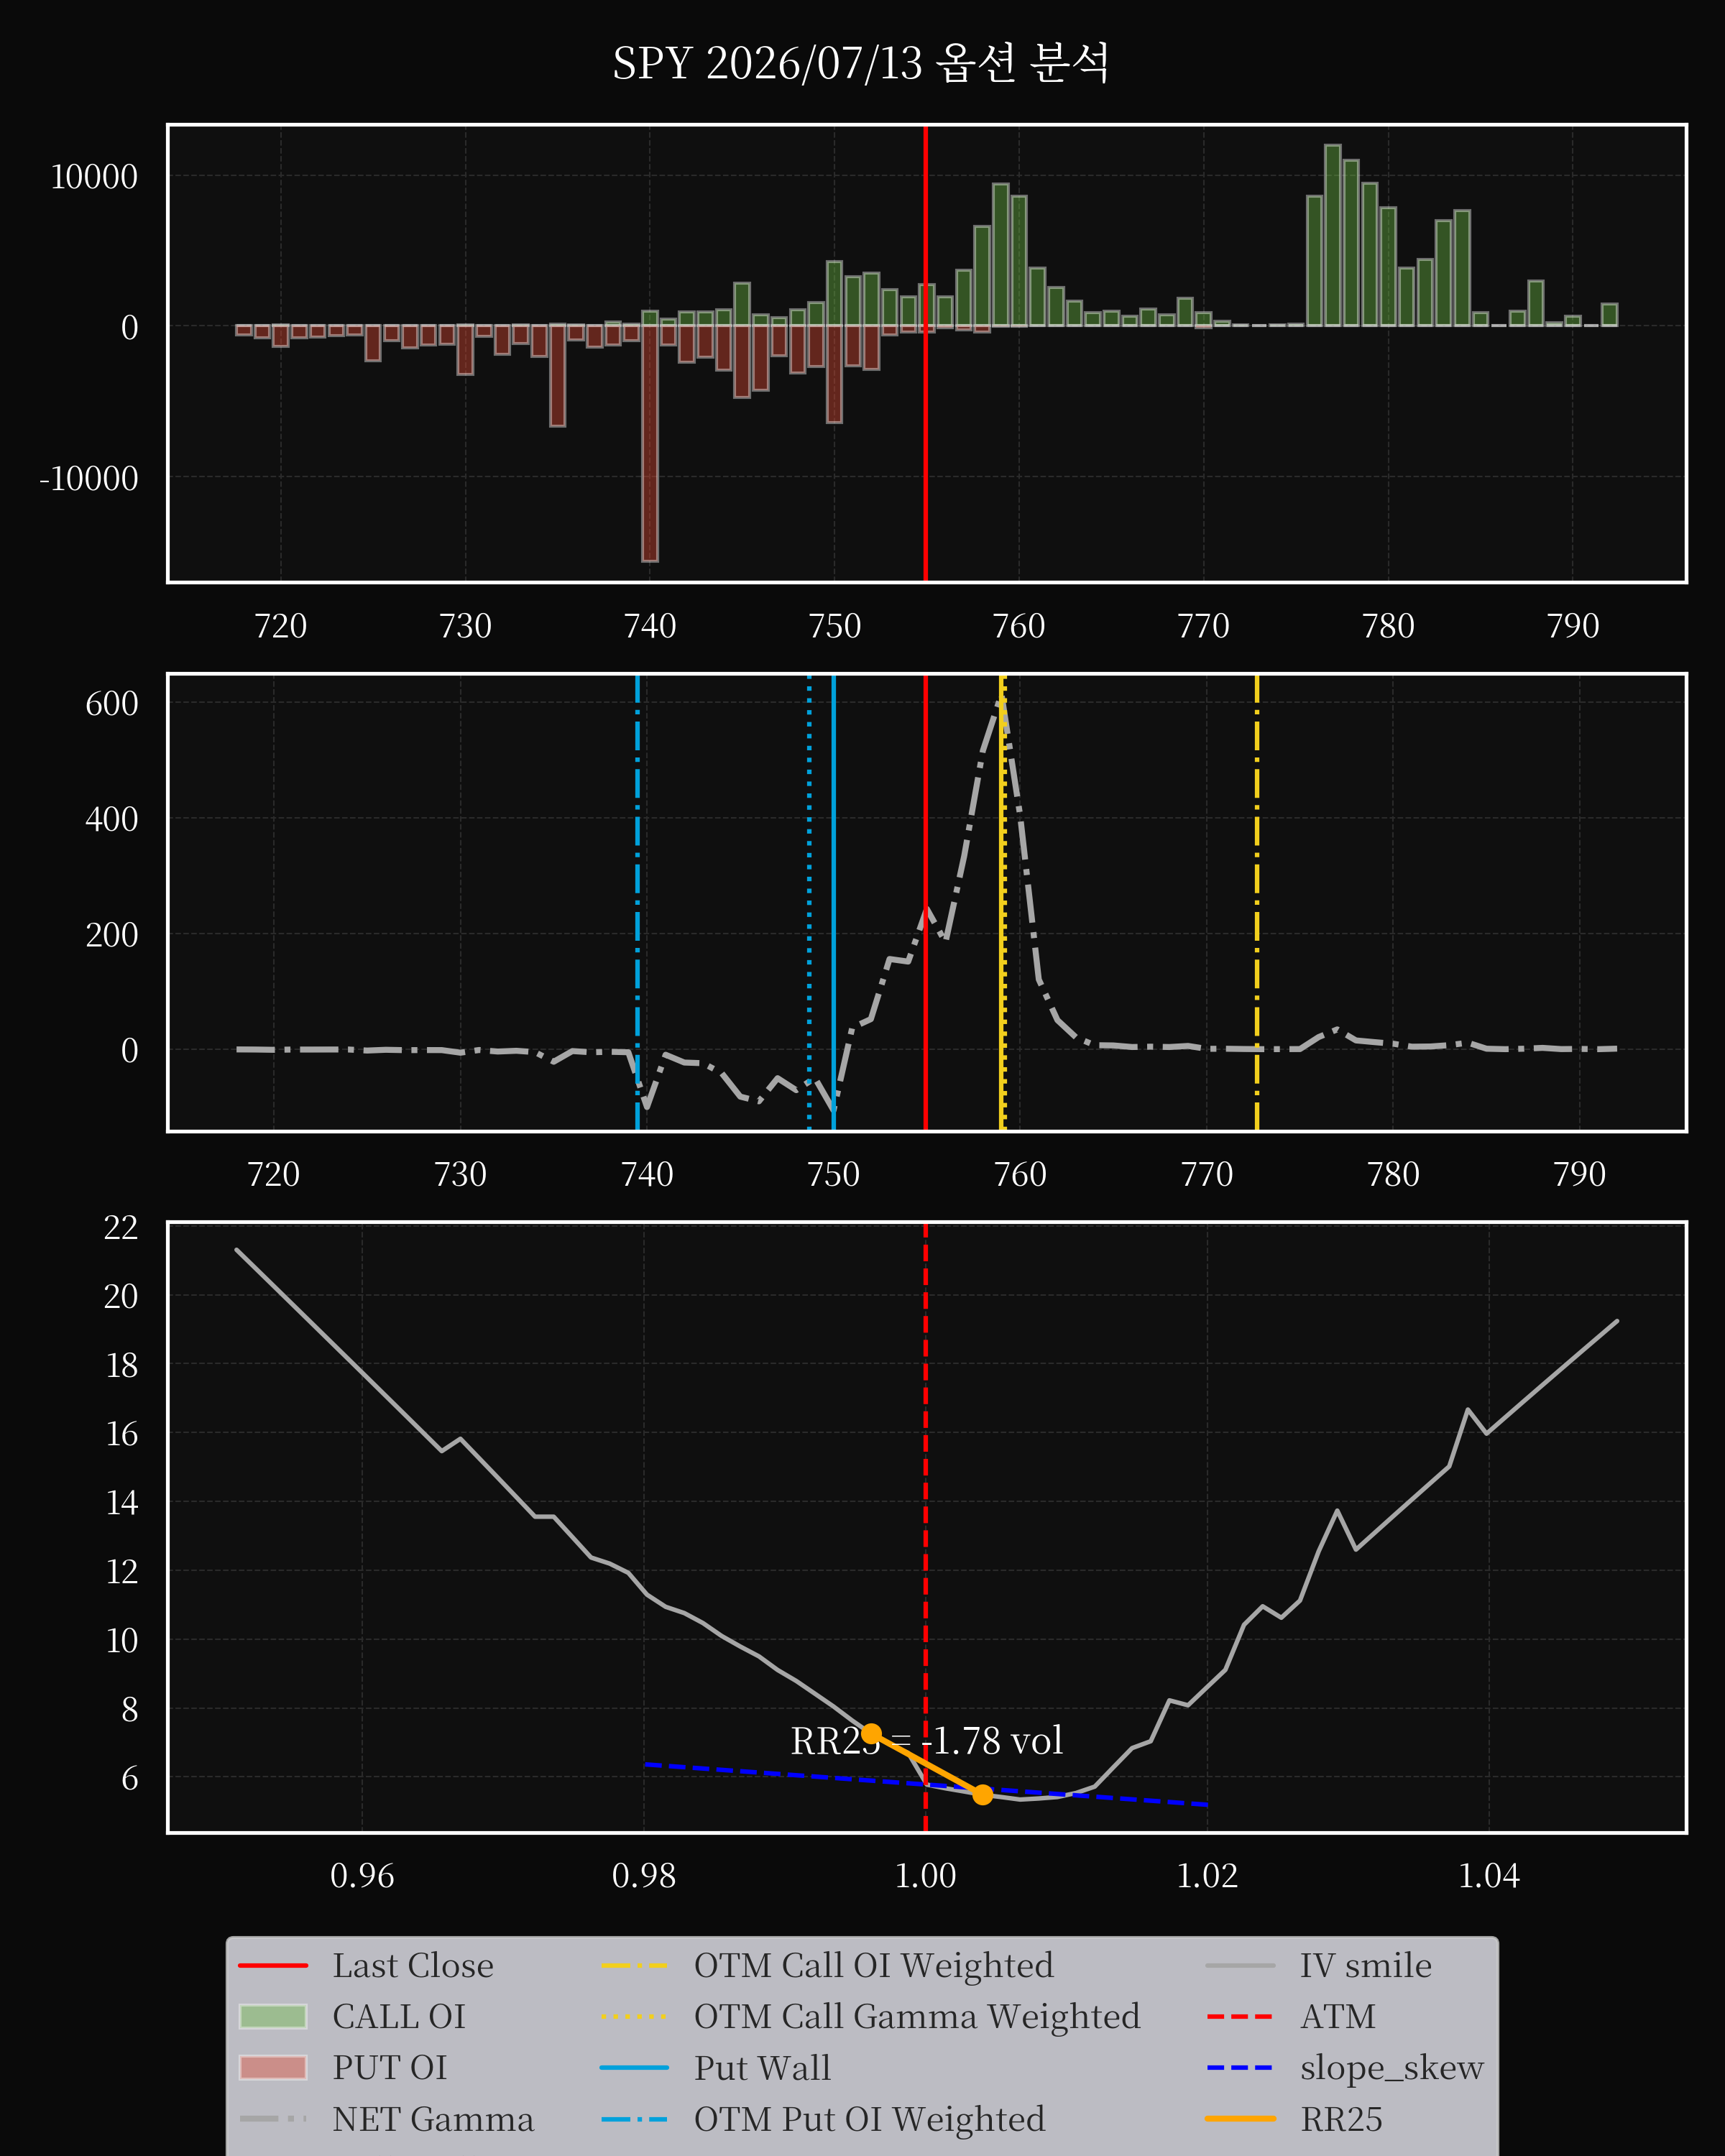The width and height of the screenshot is (1725, 2156).
Task: Select the 'slope_skew' legend label
Action: [x=1392, y=2068]
